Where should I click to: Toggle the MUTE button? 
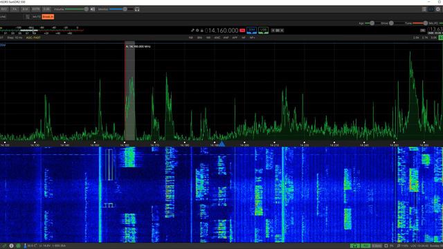tap(37, 17)
